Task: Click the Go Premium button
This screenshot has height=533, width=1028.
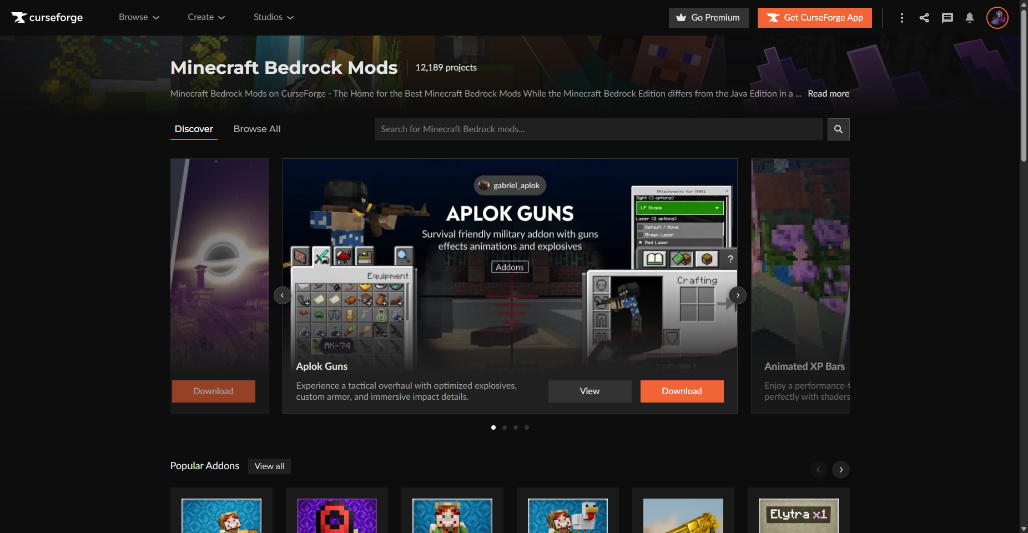Action: [x=709, y=18]
